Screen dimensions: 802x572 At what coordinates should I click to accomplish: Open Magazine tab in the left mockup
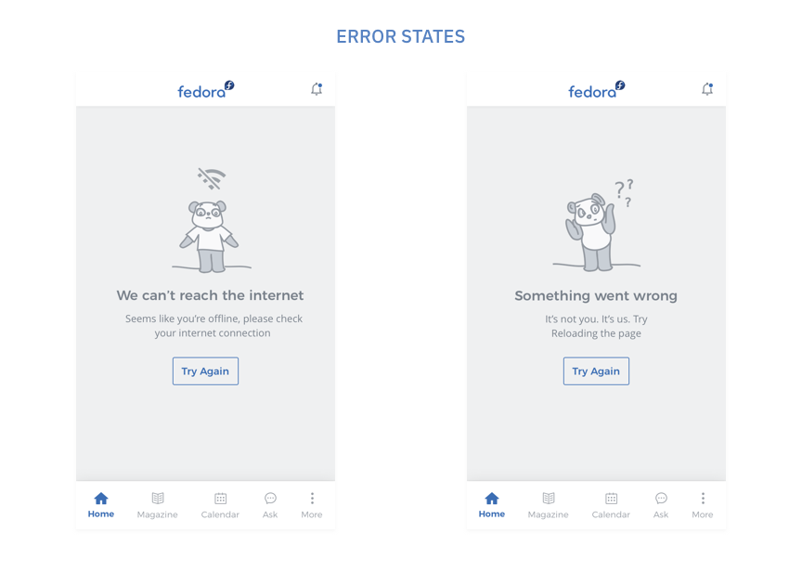click(158, 505)
